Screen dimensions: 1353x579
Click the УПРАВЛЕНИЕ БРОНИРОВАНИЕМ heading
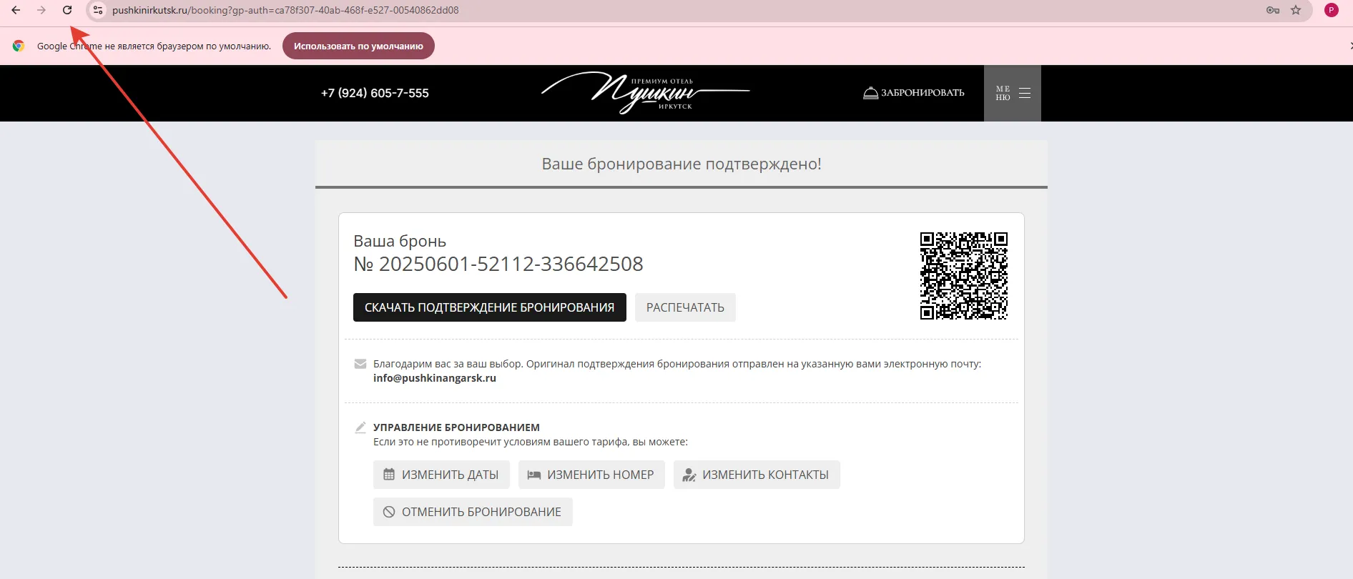456,427
